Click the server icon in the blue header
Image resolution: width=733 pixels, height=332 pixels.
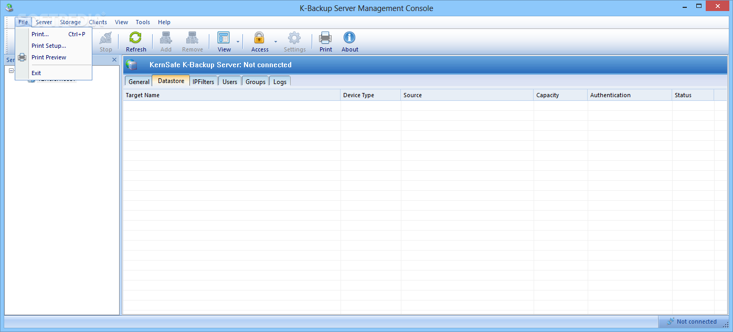(x=131, y=65)
